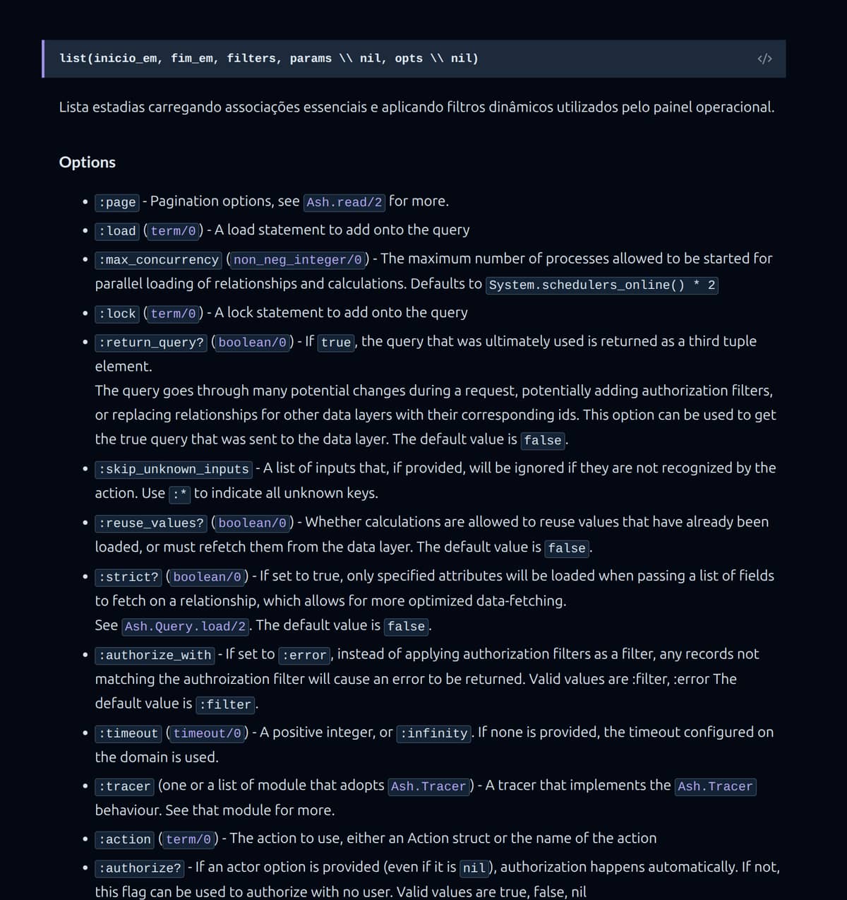
Task: Click Ash.Tracer link before "behaviour"
Action: point(715,786)
